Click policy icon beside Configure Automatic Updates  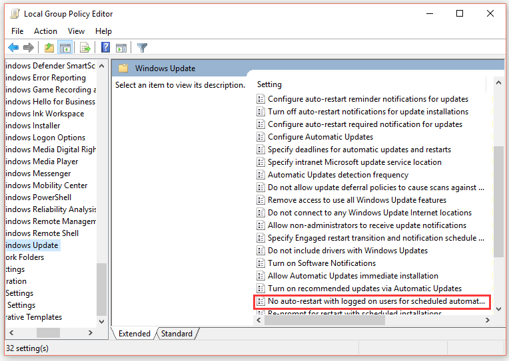pyautogui.click(x=260, y=137)
